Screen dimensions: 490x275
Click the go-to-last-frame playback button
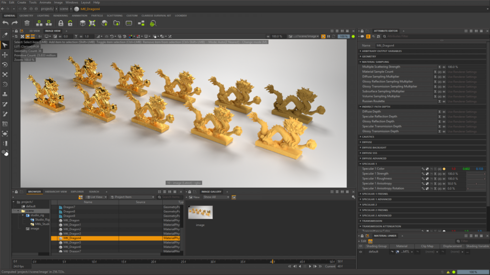(320, 266)
